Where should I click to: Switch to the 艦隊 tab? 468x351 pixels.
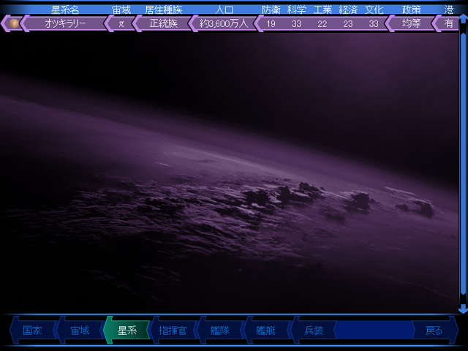(220, 331)
